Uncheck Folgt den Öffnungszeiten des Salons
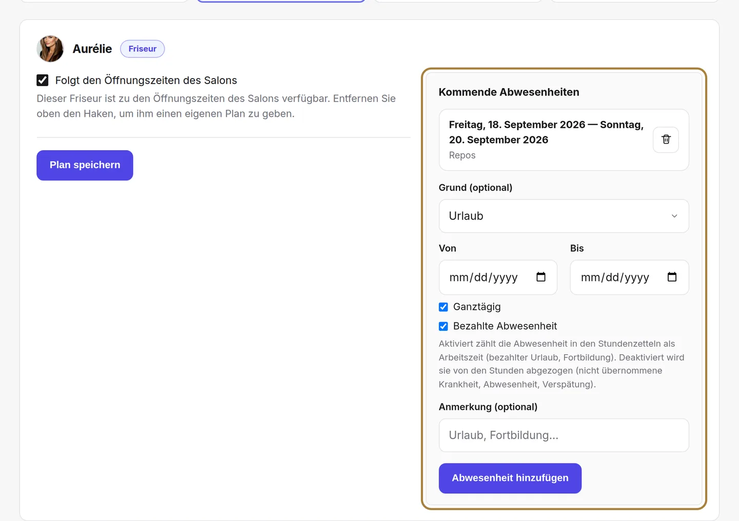The height and width of the screenshot is (521, 739). point(43,80)
